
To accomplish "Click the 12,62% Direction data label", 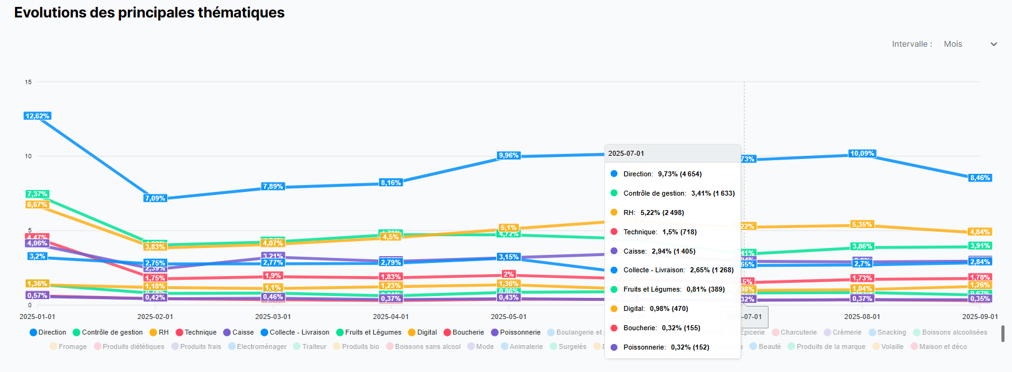I will pos(37,116).
